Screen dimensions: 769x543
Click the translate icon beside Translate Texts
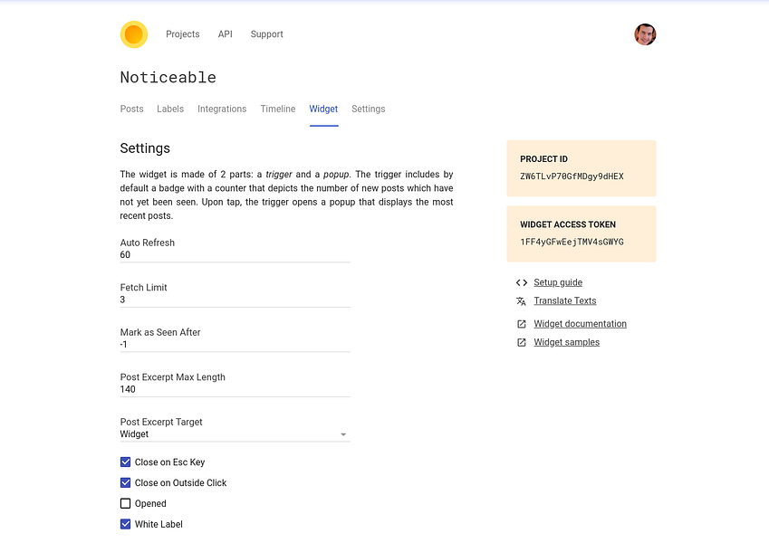[x=522, y=300]
